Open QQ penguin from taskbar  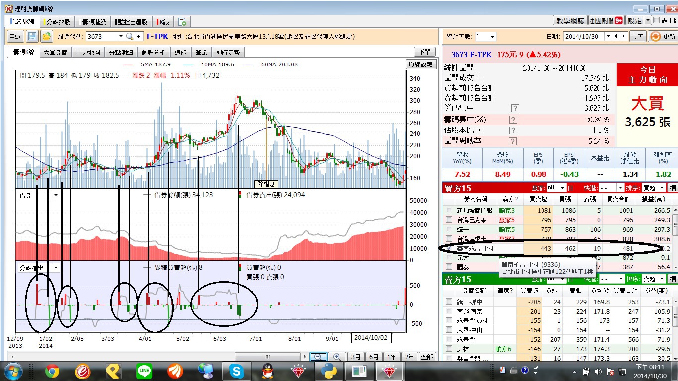(268, 371)
